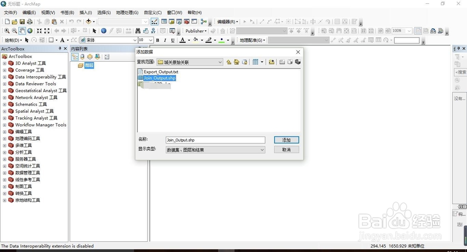Click the Add Data plus icon
The height and width of the screenshot is (252, 467).
tap(88, 22)
